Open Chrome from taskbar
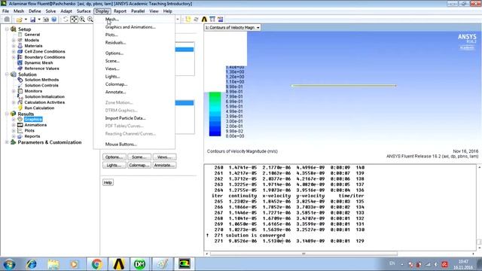The width and height of the screenshot is (482, 271). 96,264
